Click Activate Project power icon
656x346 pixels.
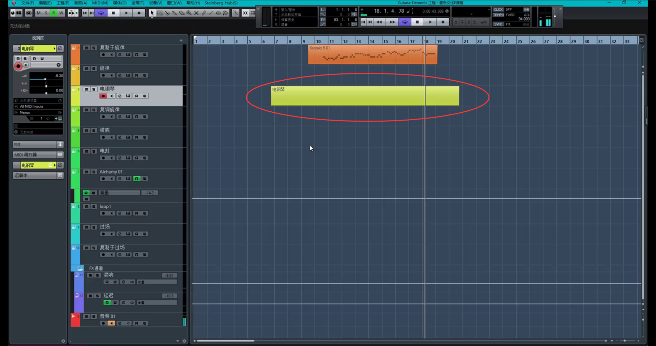pos(13,13)
